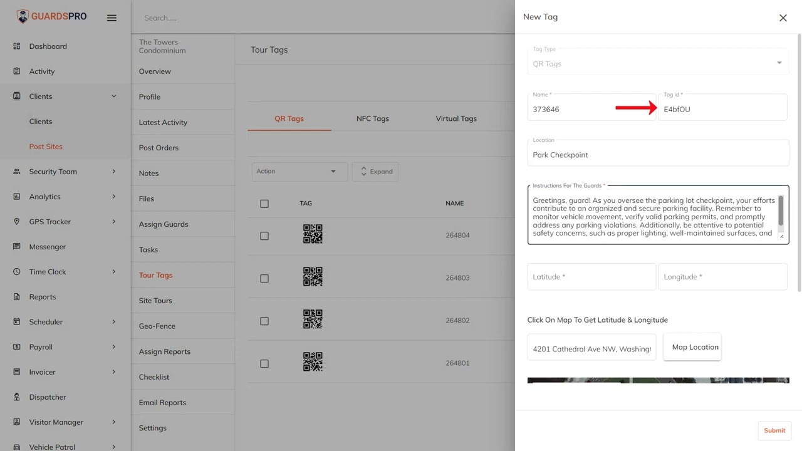
Task: Switch to the QR Tags tab
Action: [x=289, y=118]
